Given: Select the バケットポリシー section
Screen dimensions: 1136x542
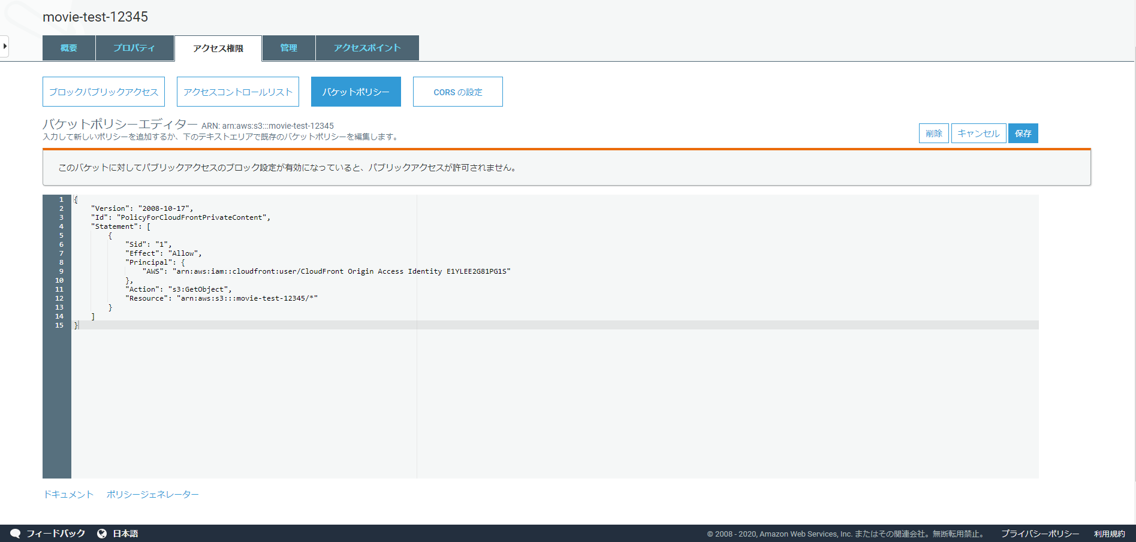Looking at the screenshot, I should pyautogui.click(x=355, y=91).
